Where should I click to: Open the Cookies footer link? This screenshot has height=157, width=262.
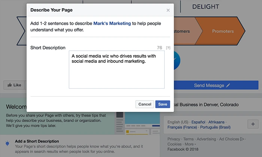[174, 144]
